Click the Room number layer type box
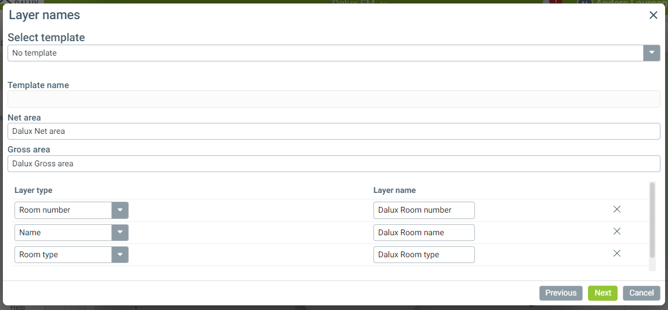Screen dimensions: 668x310 [x=63, y=210]
